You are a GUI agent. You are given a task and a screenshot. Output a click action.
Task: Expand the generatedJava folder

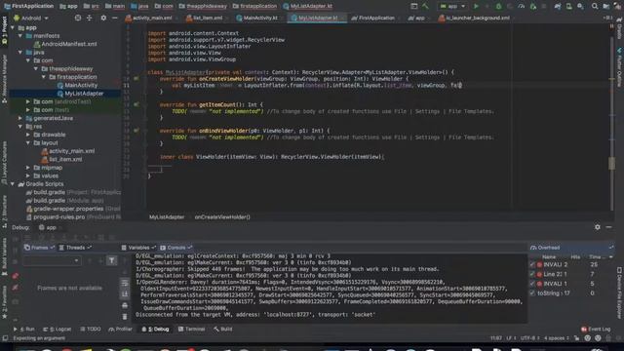(19, 118)
